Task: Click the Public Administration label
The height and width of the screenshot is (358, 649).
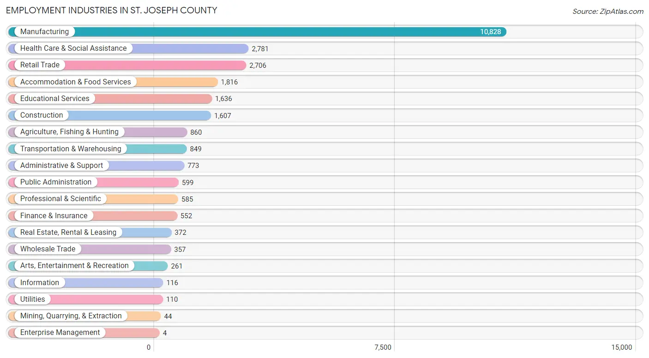Action: [x=56, y=182]
